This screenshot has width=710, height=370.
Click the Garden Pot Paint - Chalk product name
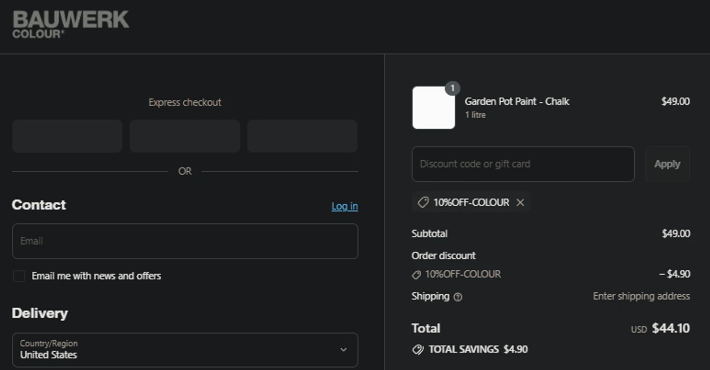tap(517, 101)
